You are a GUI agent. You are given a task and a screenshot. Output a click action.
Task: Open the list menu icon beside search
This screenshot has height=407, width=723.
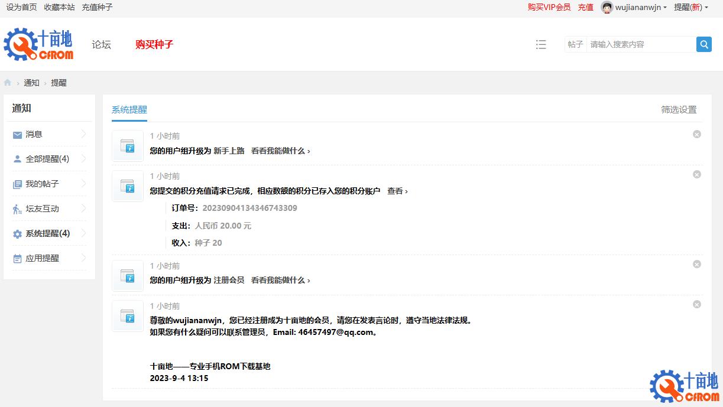click(540, 44)
